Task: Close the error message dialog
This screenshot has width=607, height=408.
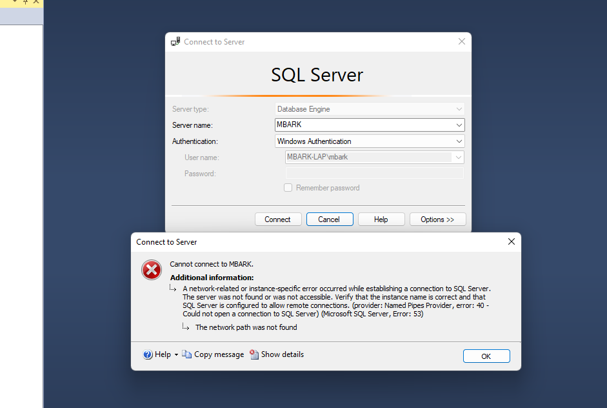Action: [512, 241]
